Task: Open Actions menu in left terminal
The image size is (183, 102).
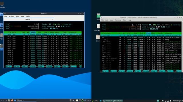Action: [11, 16]
